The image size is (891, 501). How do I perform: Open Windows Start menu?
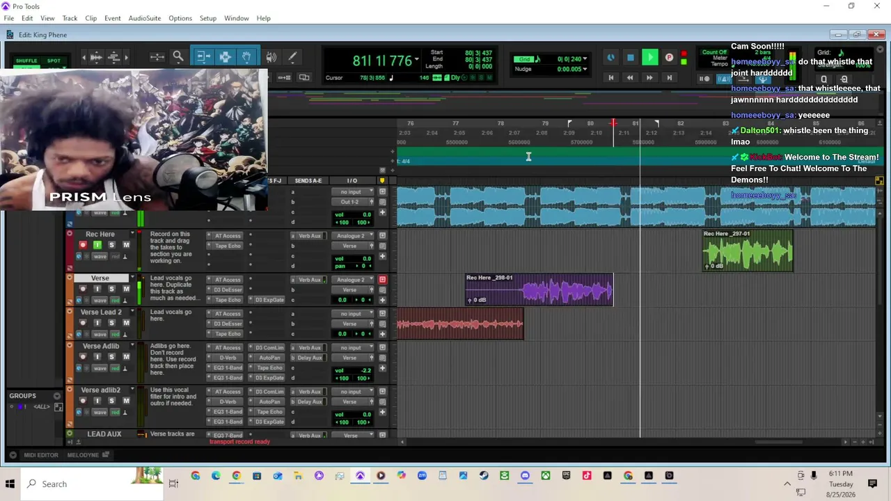(x=10, y=484)
